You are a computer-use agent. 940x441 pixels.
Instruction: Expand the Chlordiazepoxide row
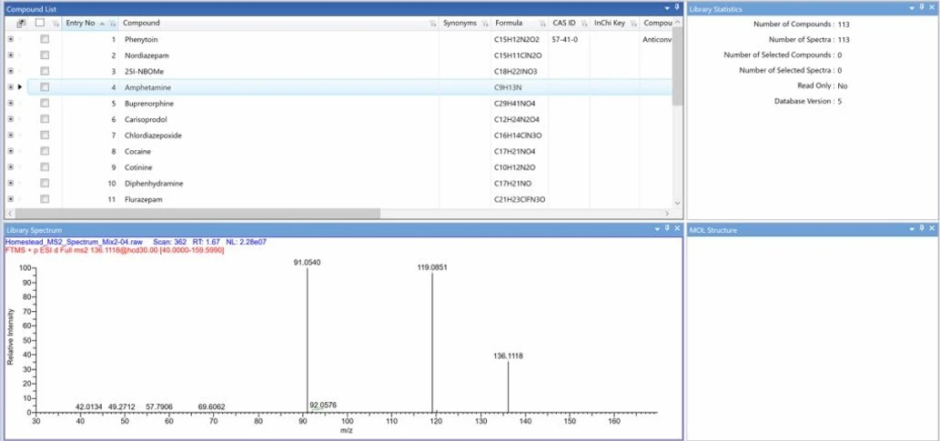pos(10,135)
